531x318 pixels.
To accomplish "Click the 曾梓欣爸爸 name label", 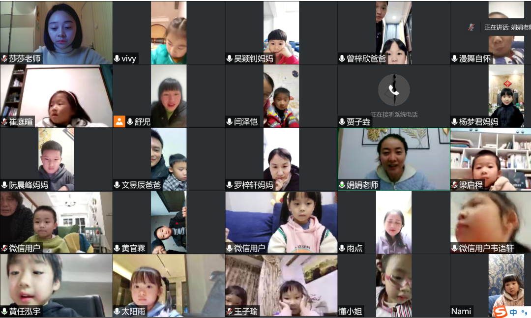I will pyautogui.click(x=366, y=58).
